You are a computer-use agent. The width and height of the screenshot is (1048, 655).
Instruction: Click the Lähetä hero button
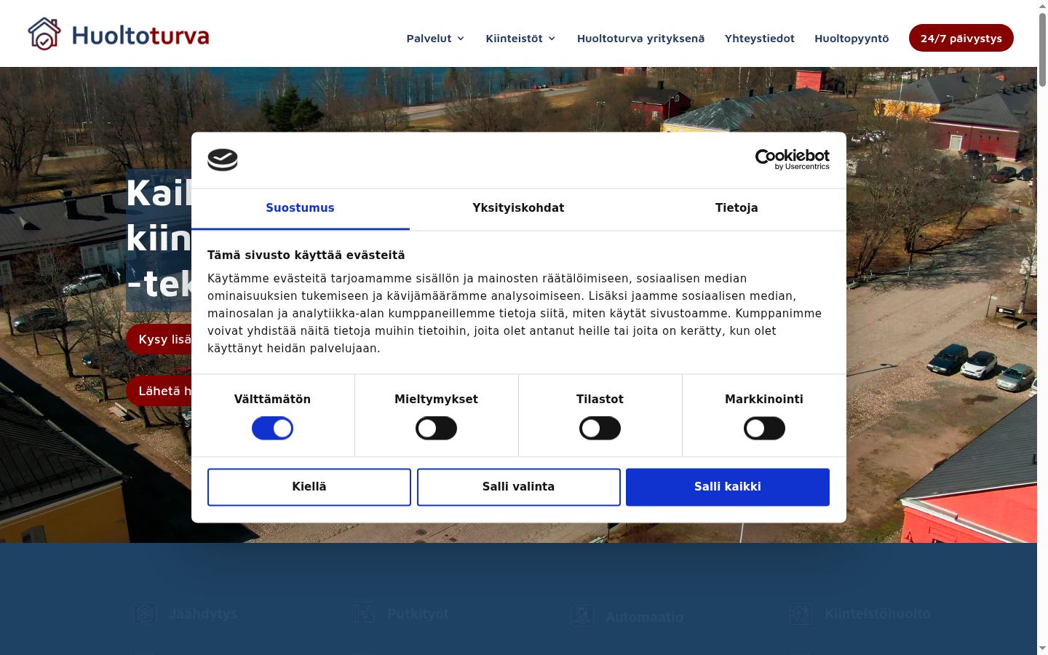[x=159, y=391]
